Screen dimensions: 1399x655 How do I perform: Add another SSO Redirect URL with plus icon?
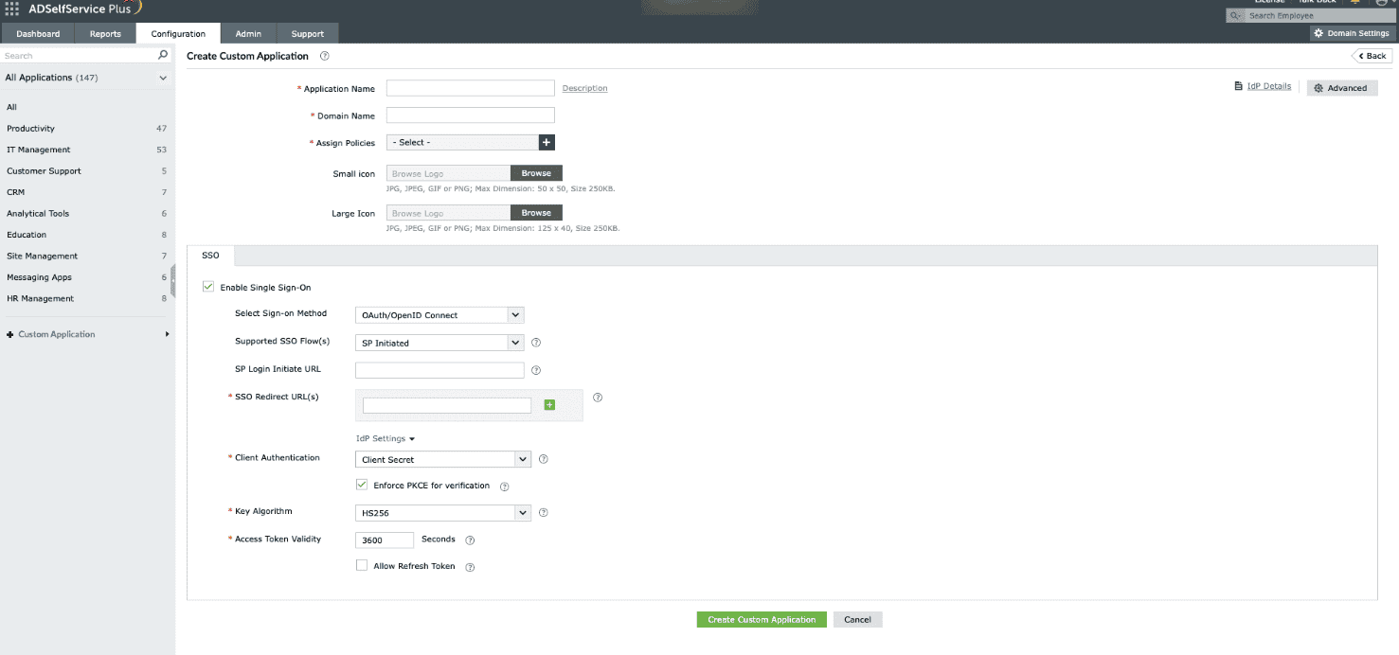(549, 403)
